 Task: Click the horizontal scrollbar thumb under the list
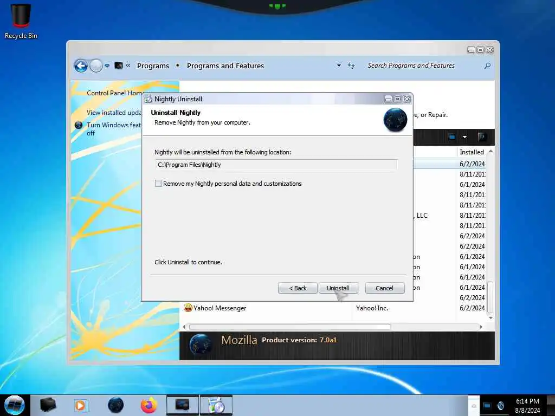tap(290, 327)
